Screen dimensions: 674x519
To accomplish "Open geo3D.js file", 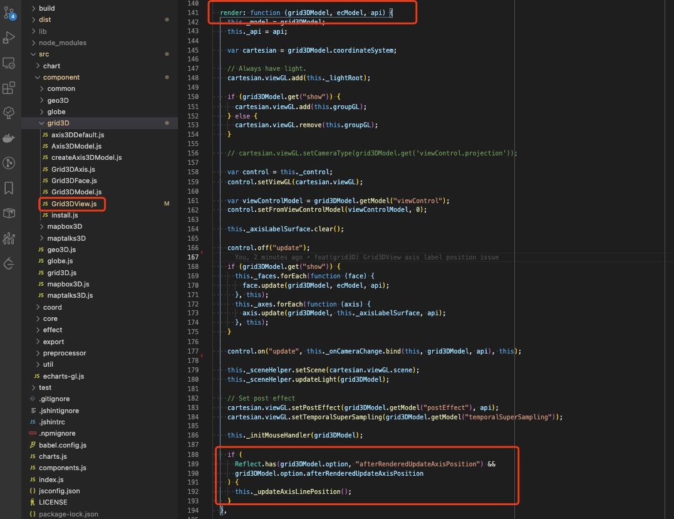I will 100,249.
